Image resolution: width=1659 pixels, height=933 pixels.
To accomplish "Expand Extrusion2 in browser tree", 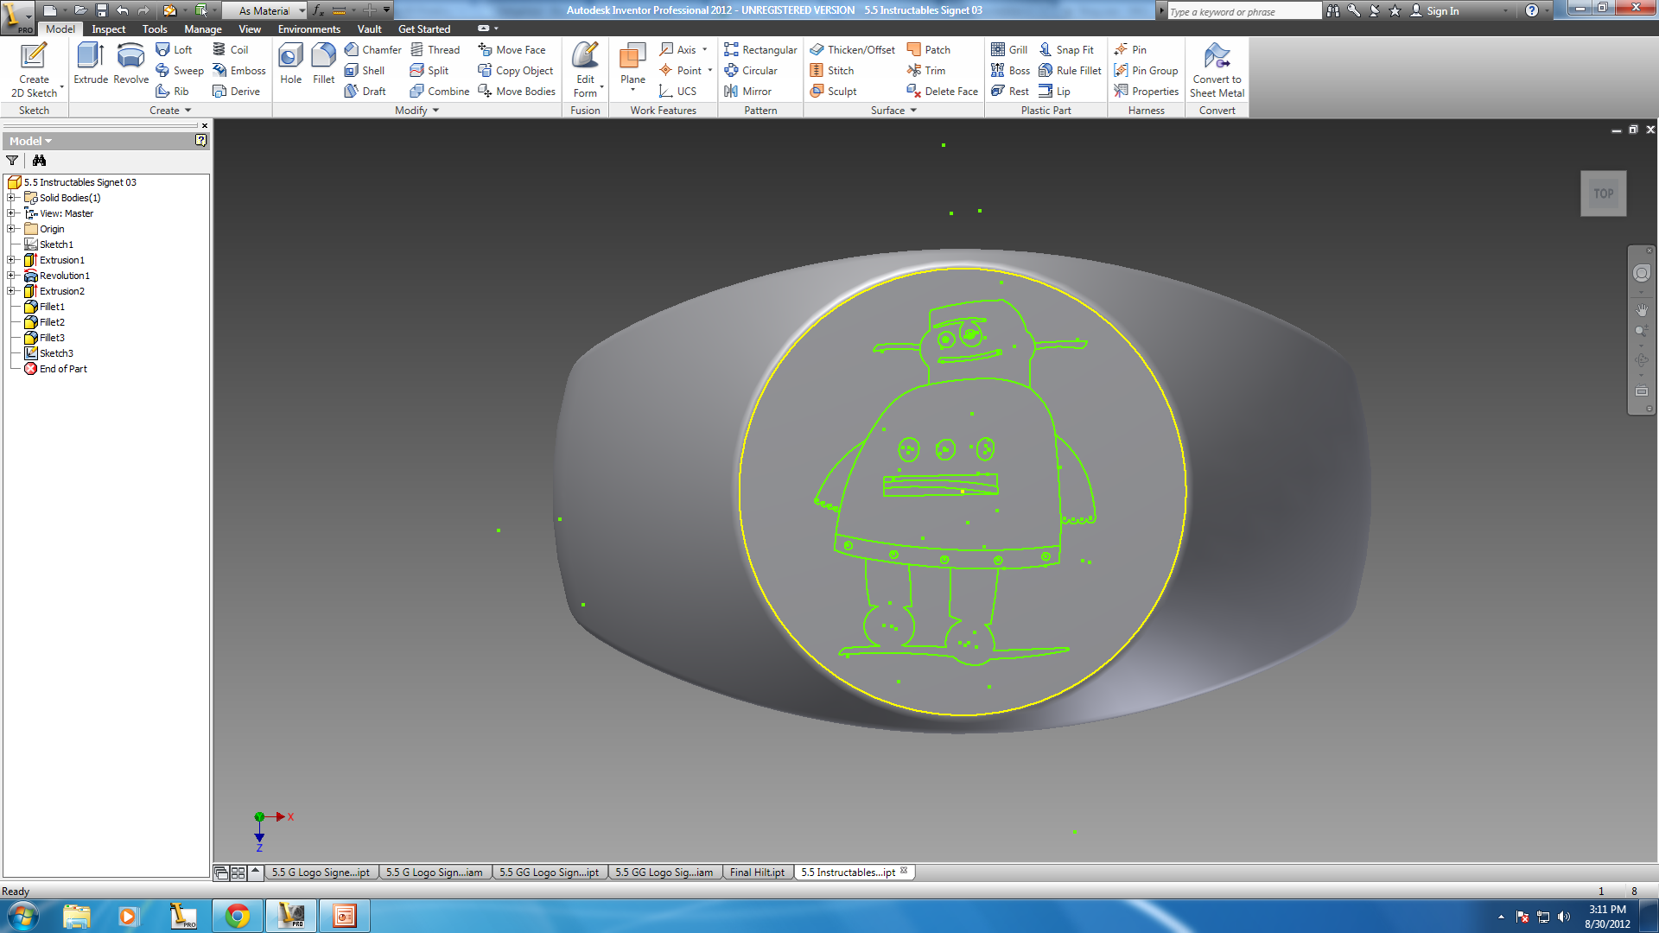I will 11,291.
